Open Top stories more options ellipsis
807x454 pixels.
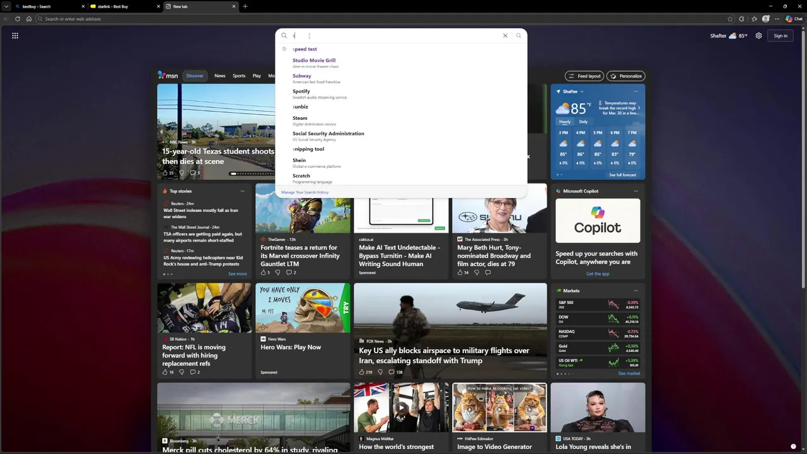pos(242,191)
